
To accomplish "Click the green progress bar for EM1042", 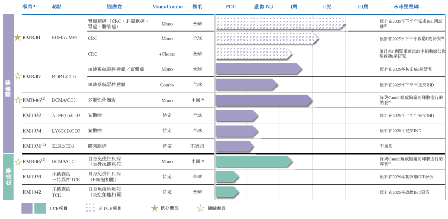I will tap(227, 192).
